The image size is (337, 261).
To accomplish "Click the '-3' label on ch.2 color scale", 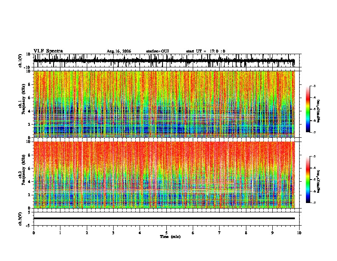I will tap(314, 157).
